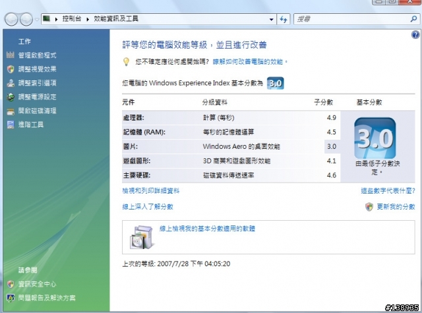Click the power icon beside 調整電源設定
The image size is (422, 313).
[11, 97]
